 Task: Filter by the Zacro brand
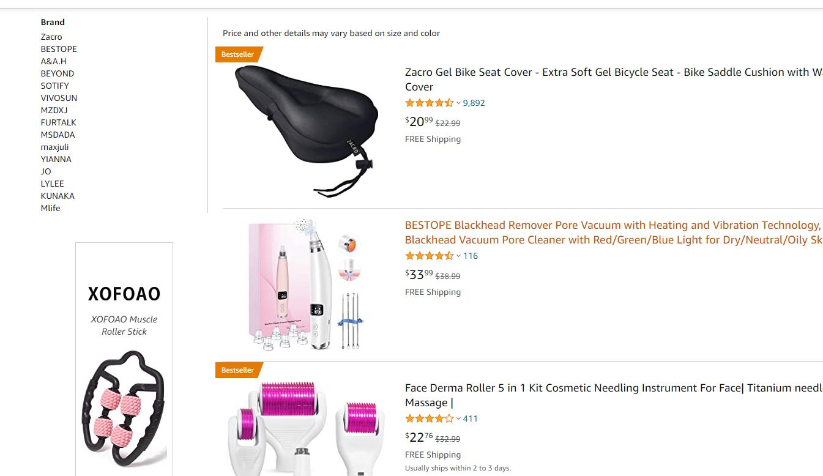click(x=51, y=37)
